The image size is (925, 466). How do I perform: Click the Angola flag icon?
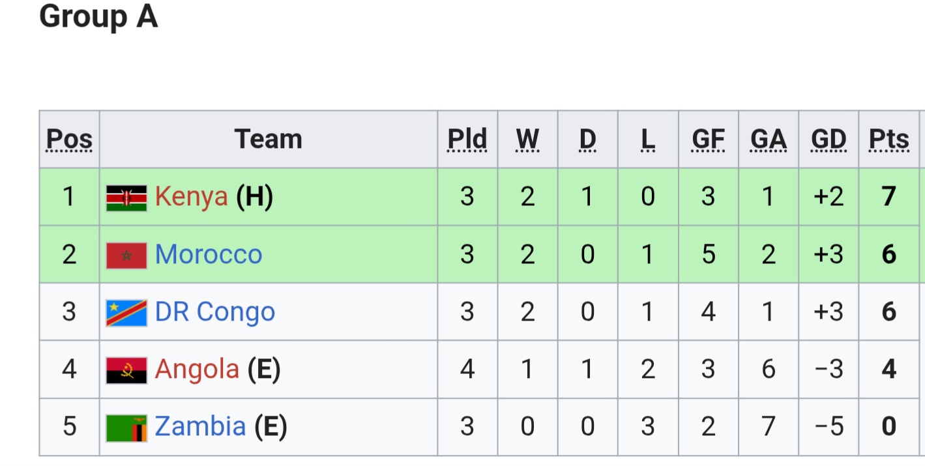[126, 370]
